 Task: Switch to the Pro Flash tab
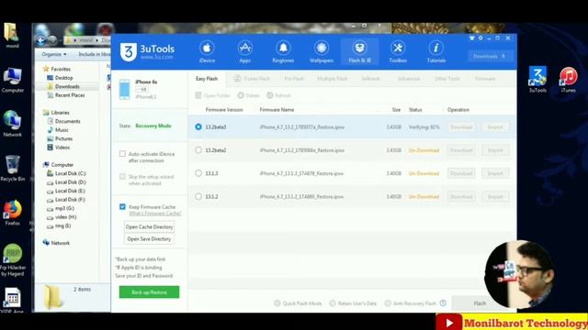[294, 79]
